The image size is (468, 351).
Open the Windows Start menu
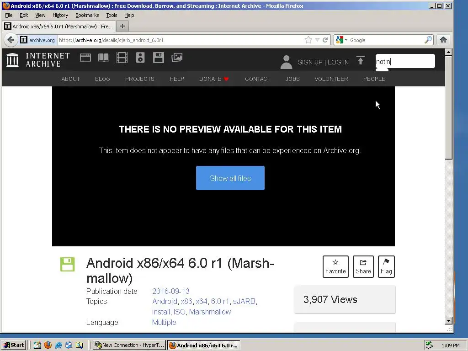pos(13,345)
